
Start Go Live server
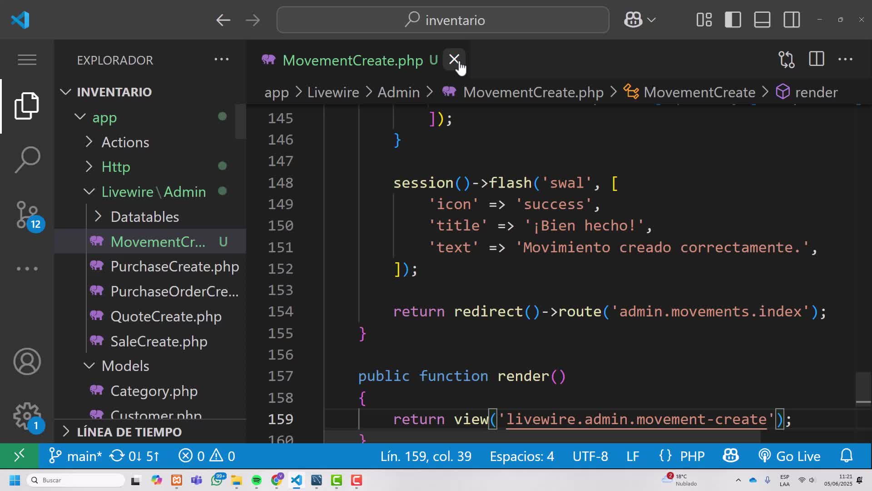tap(789, 456)
